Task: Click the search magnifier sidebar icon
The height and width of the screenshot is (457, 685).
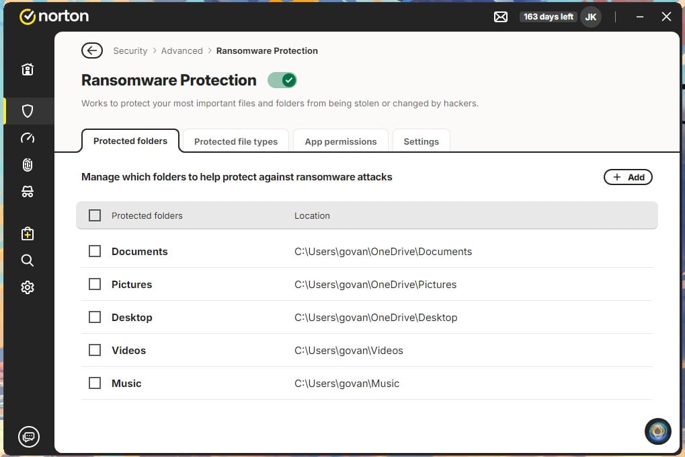Action: click(x=28, y=260)
